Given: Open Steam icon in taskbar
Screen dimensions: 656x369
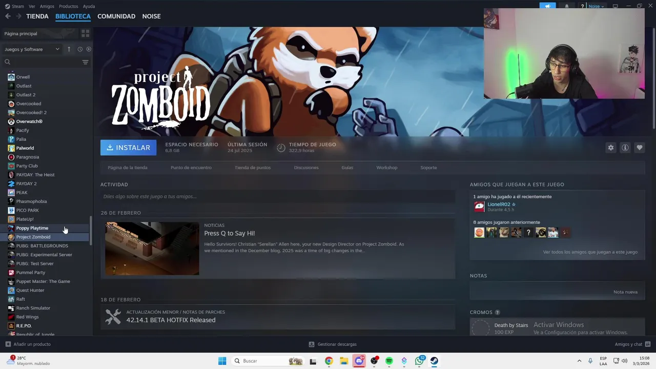Looking at the screenshot, I should pyautogui.click(x=434, y=361).
